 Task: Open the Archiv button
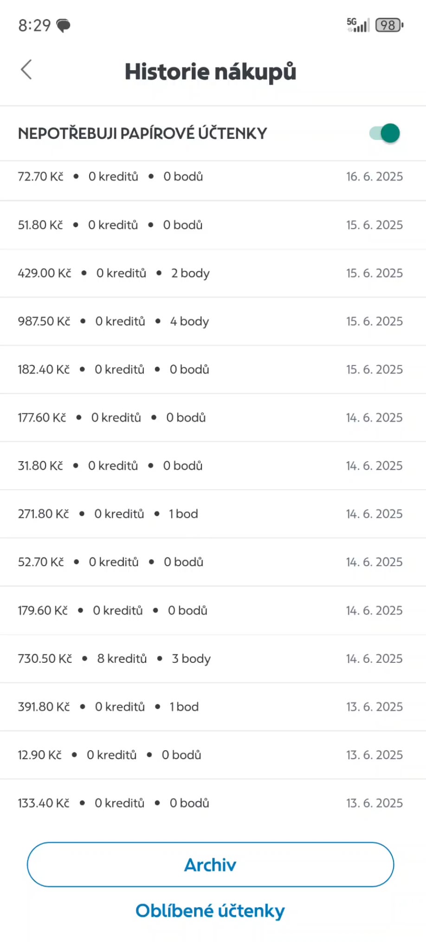pyautogui.click(x=210, y=864)
